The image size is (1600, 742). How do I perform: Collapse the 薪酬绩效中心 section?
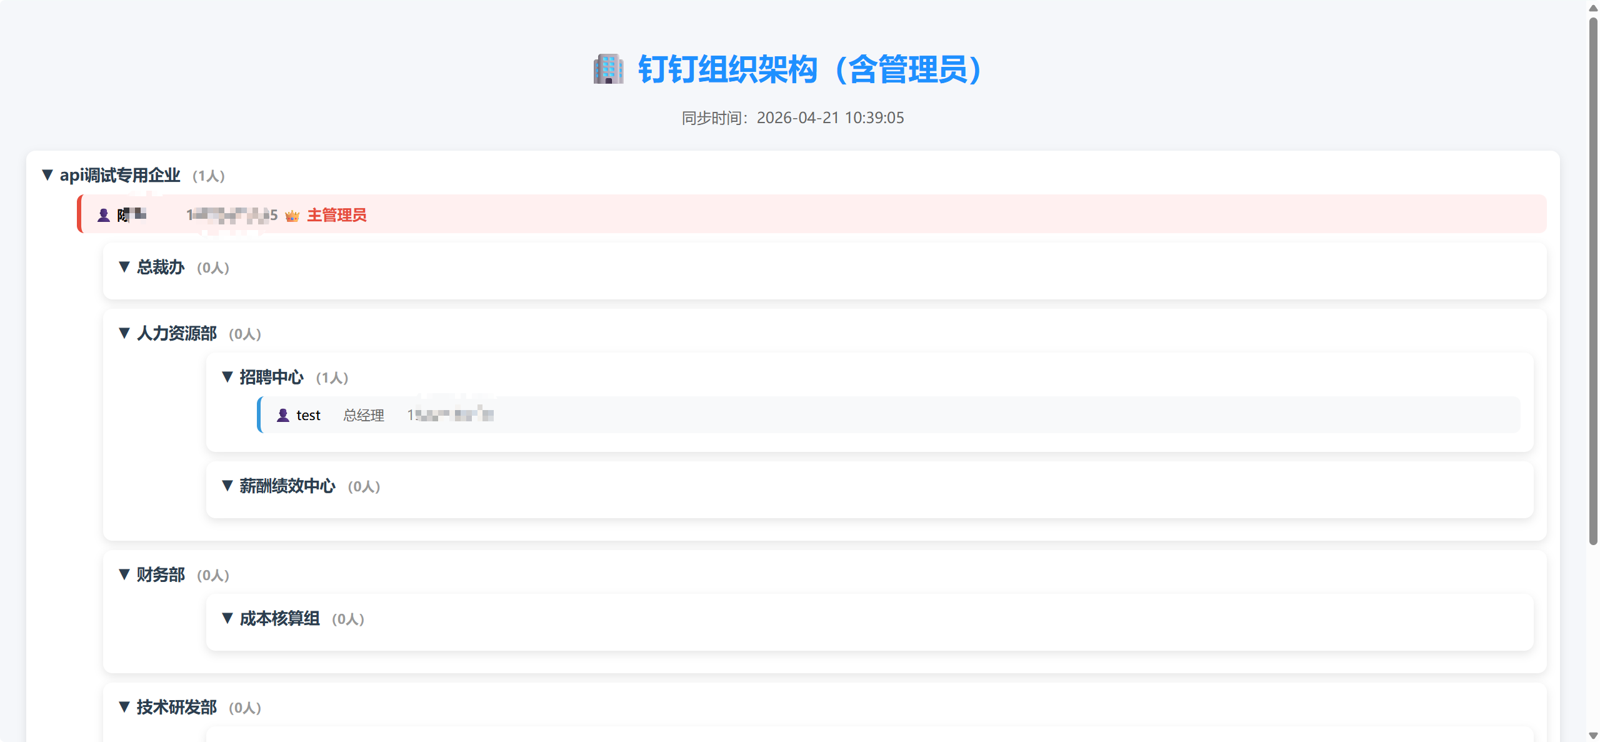[227, 486]
